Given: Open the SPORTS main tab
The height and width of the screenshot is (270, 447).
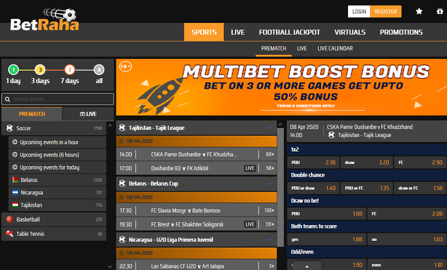Looking at the screenshot, I should coord(204,32).
